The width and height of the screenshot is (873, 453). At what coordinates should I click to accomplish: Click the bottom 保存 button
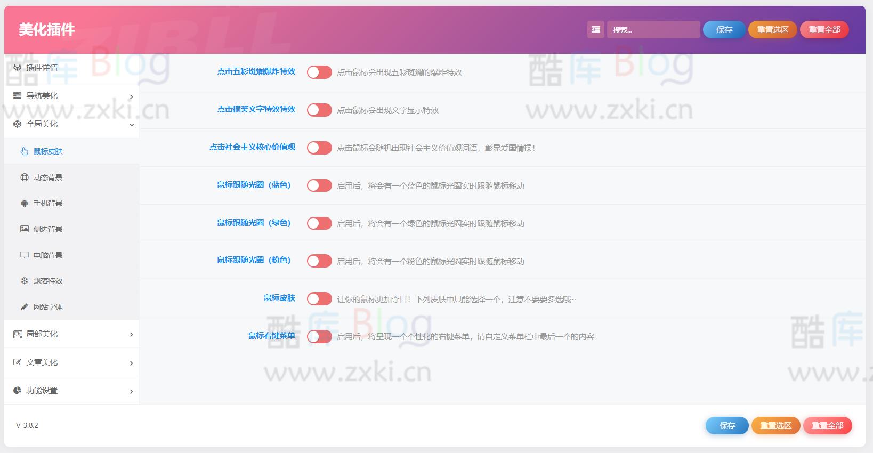(x=727, y=426)
